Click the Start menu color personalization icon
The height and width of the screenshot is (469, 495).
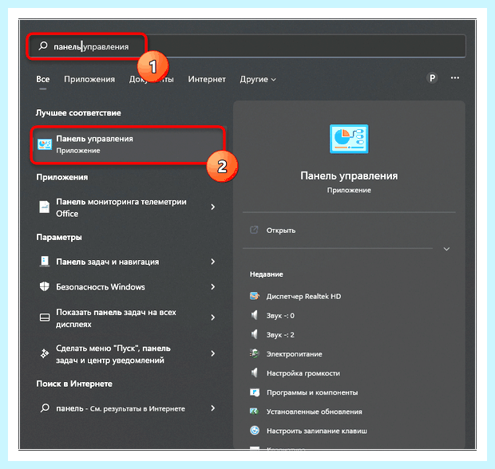point(45,353)
